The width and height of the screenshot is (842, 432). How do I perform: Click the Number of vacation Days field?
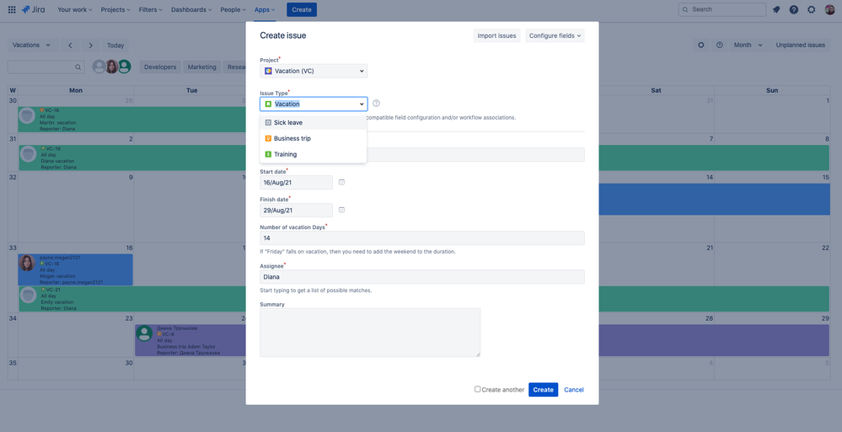coord(422,237)
